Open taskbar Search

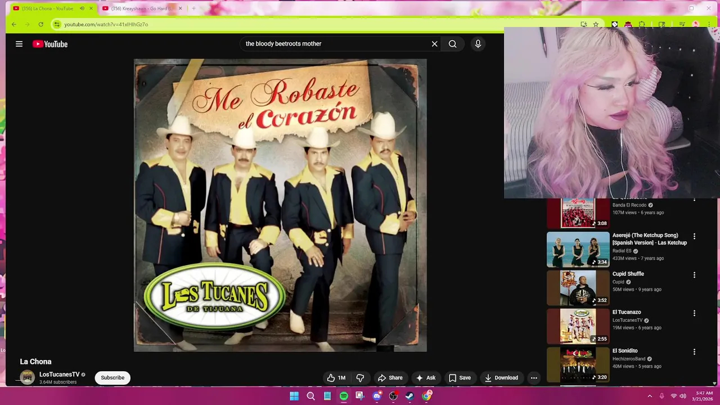310,396
